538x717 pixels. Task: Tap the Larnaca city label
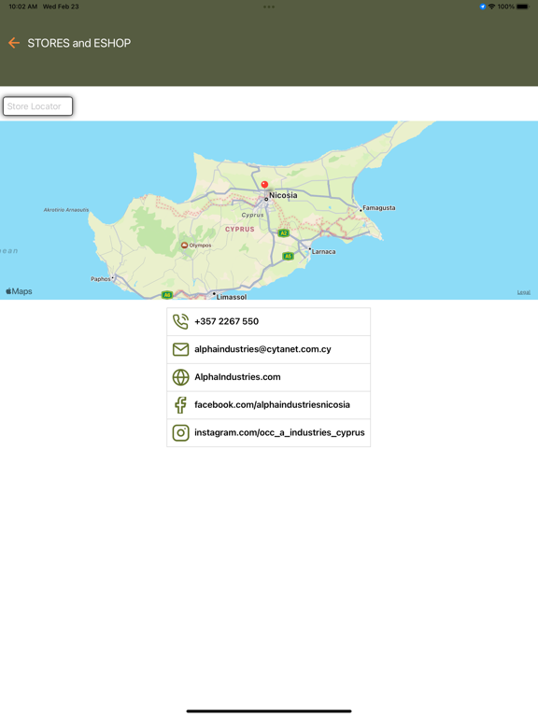[323, 251]
